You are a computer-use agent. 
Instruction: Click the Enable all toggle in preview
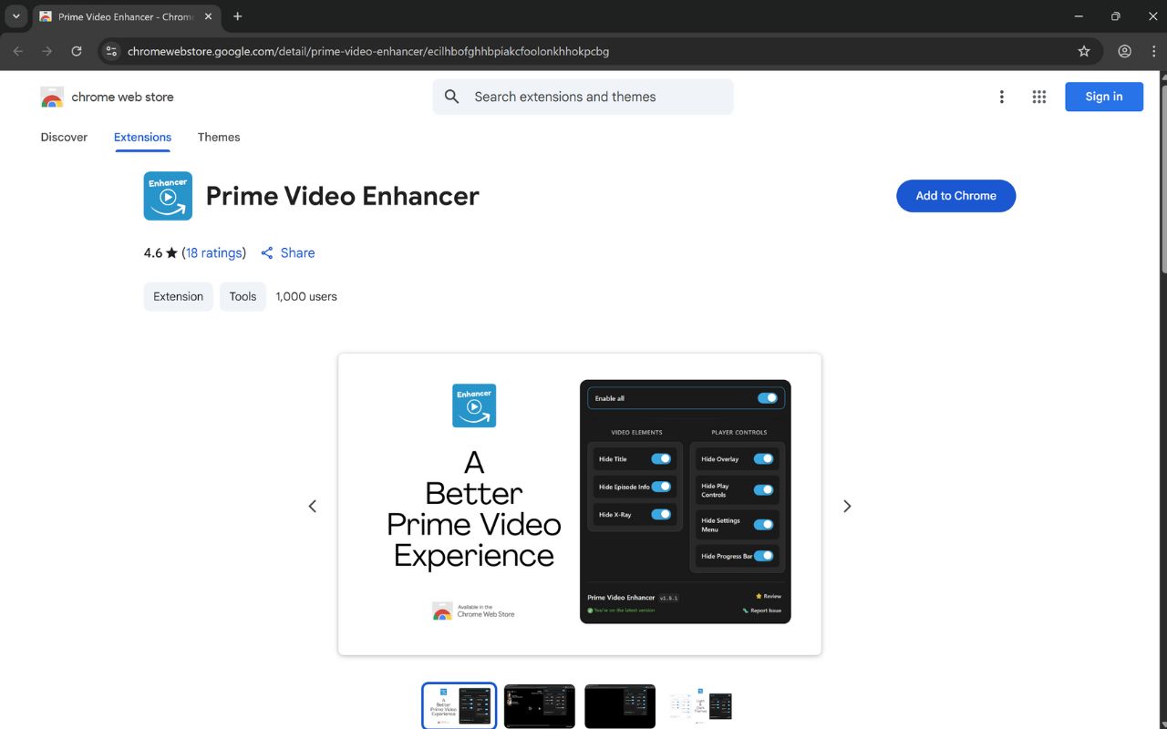click(768, 398)
